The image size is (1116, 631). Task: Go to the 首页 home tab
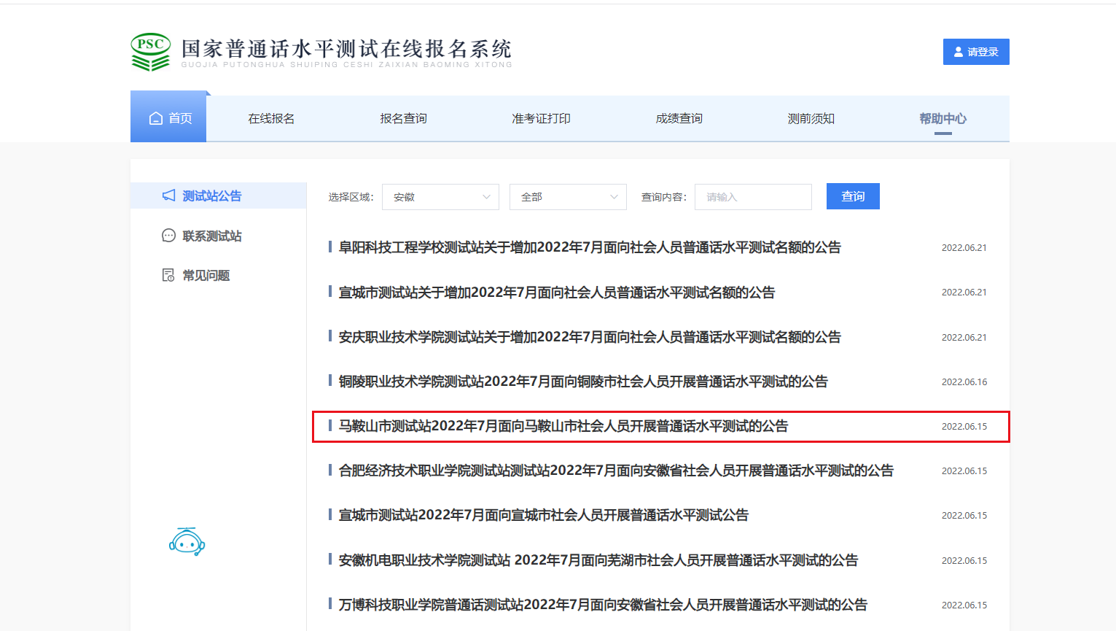[x=168, y=117]
